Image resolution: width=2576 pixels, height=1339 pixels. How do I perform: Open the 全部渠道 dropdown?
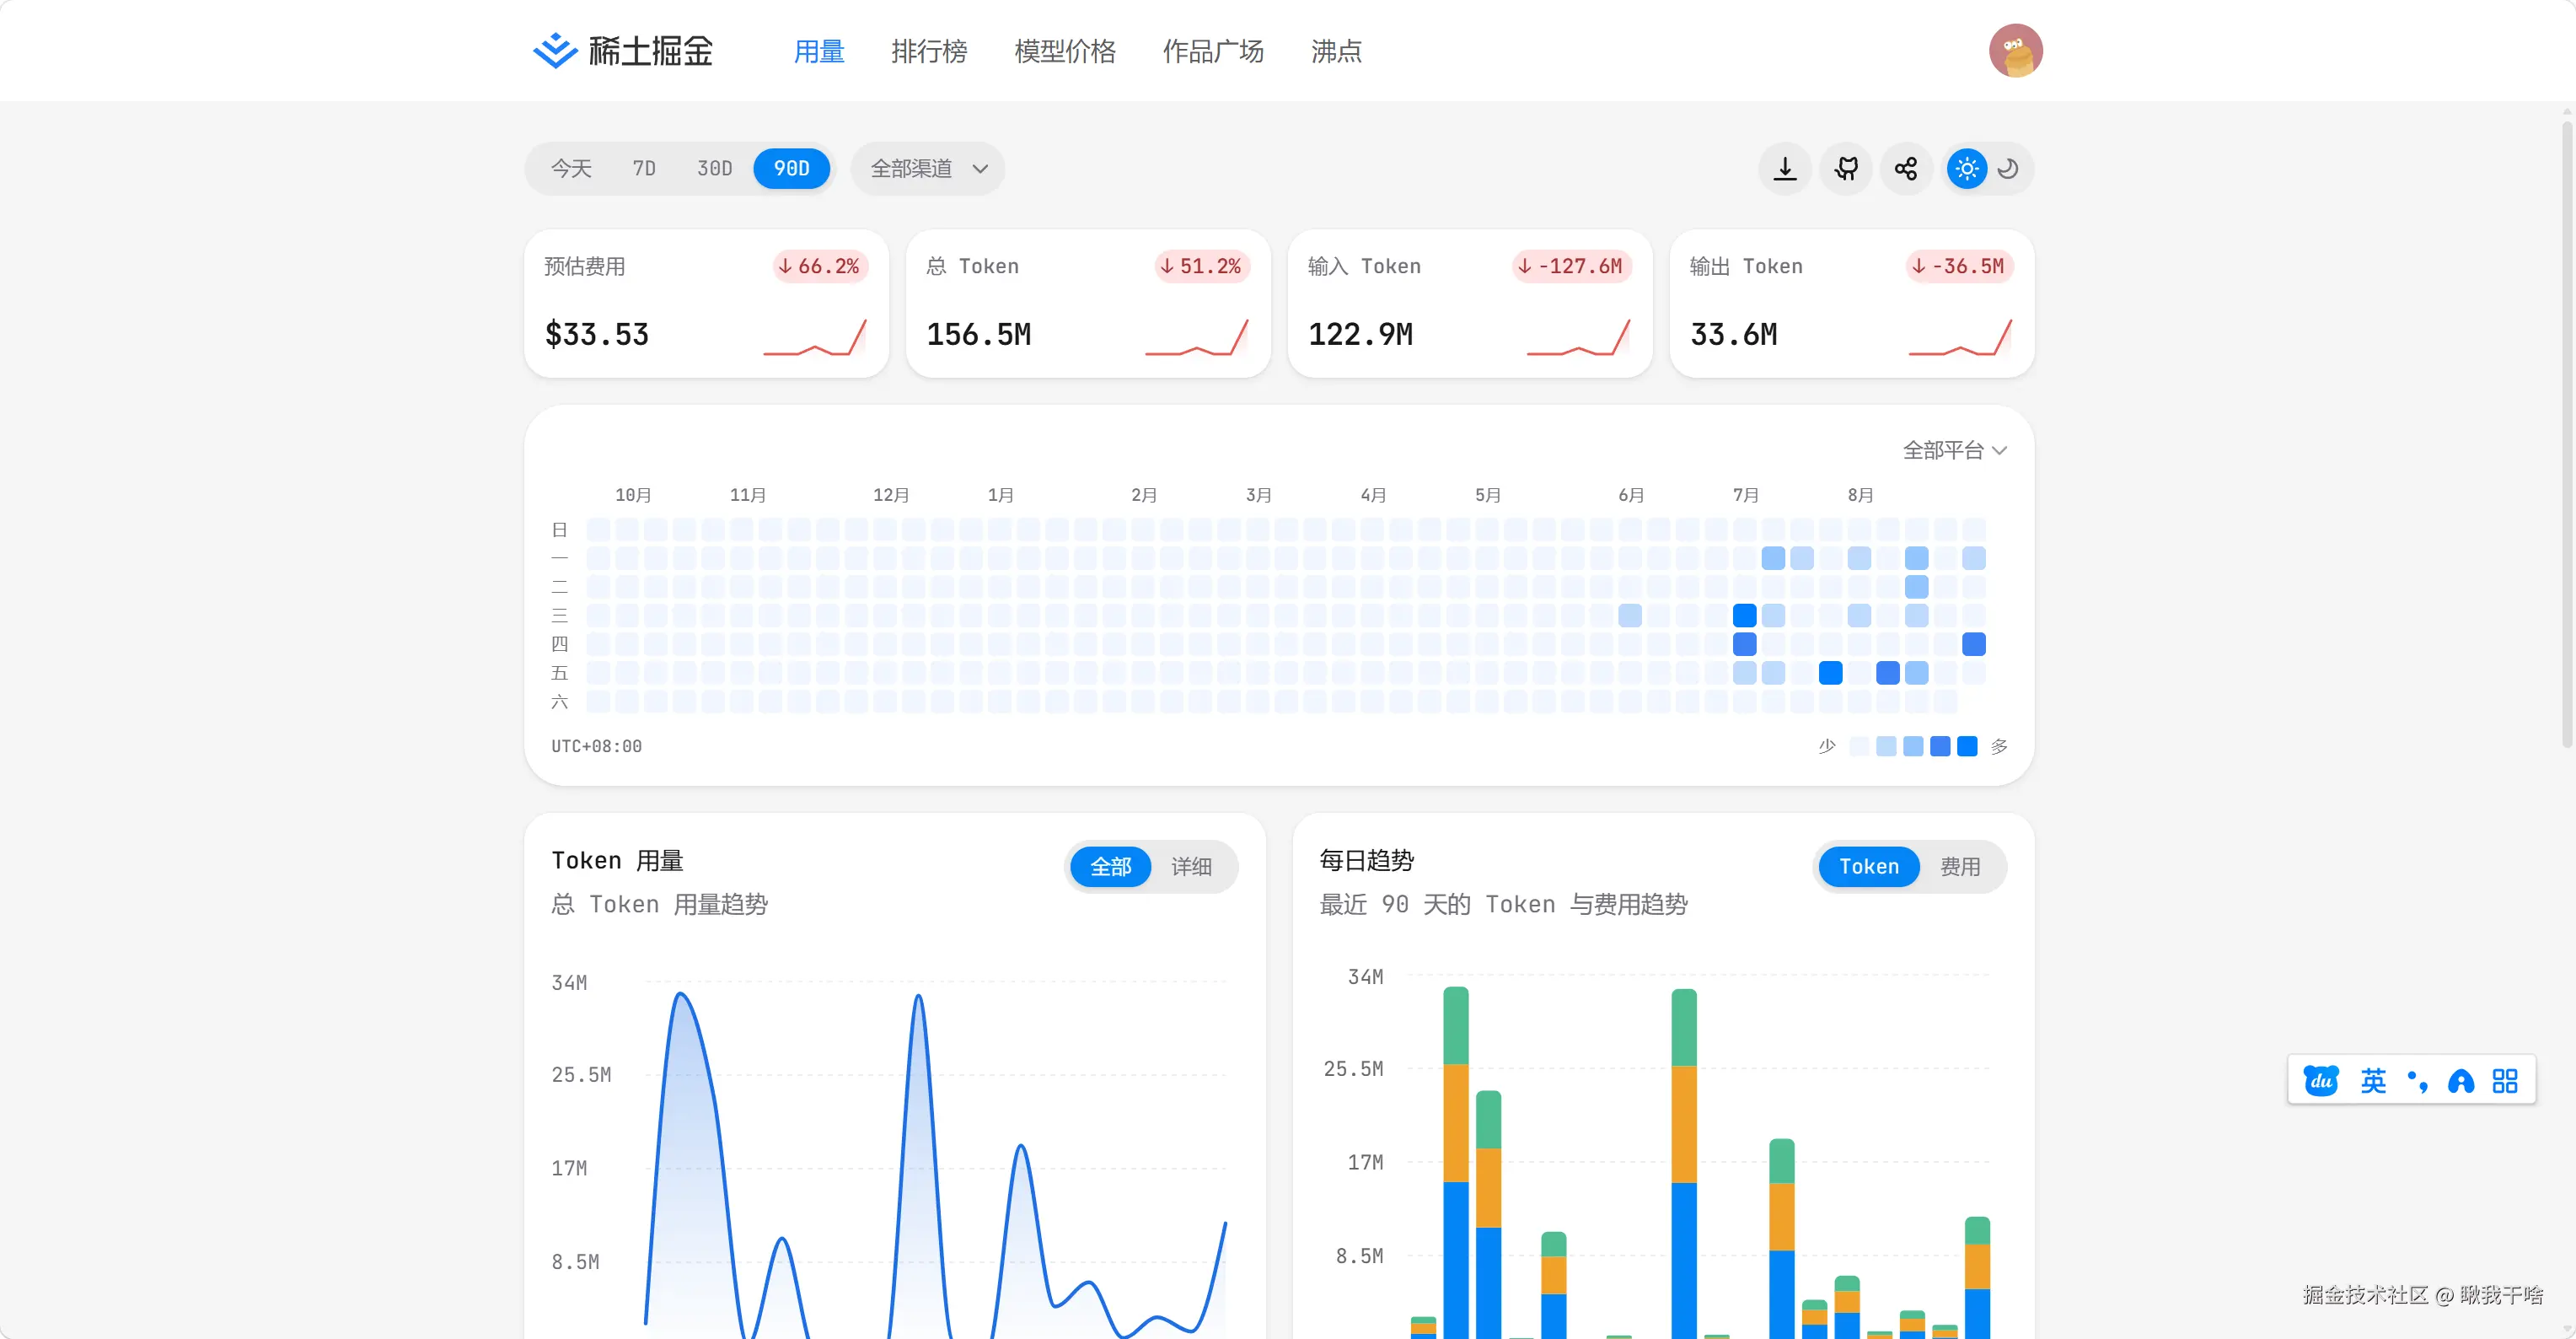point(928,168)
